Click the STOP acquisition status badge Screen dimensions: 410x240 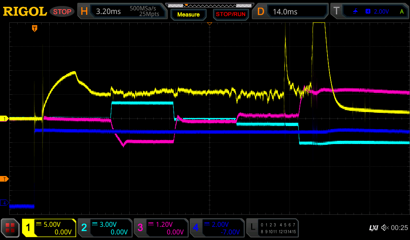coord(62,12)
